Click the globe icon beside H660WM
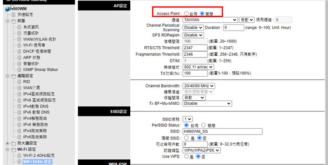Screen dimensions: 328x165 (8, 9)
